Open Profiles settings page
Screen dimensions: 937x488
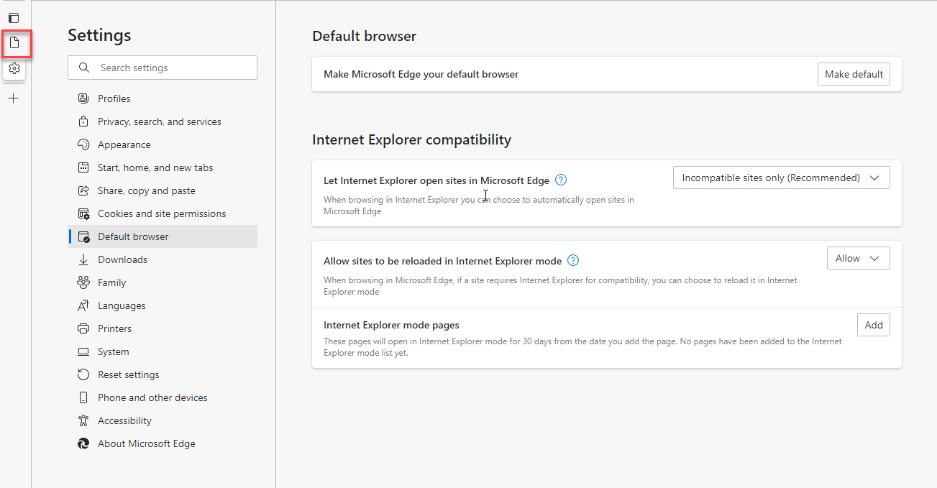pos(163,98)
